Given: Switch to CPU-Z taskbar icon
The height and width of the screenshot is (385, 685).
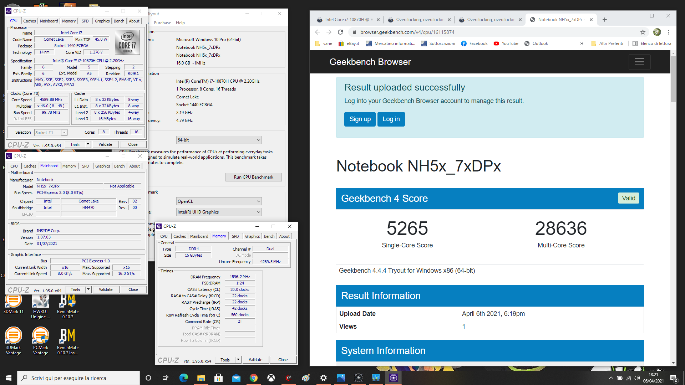Looking at the screenshot, I should coord(393,378).
